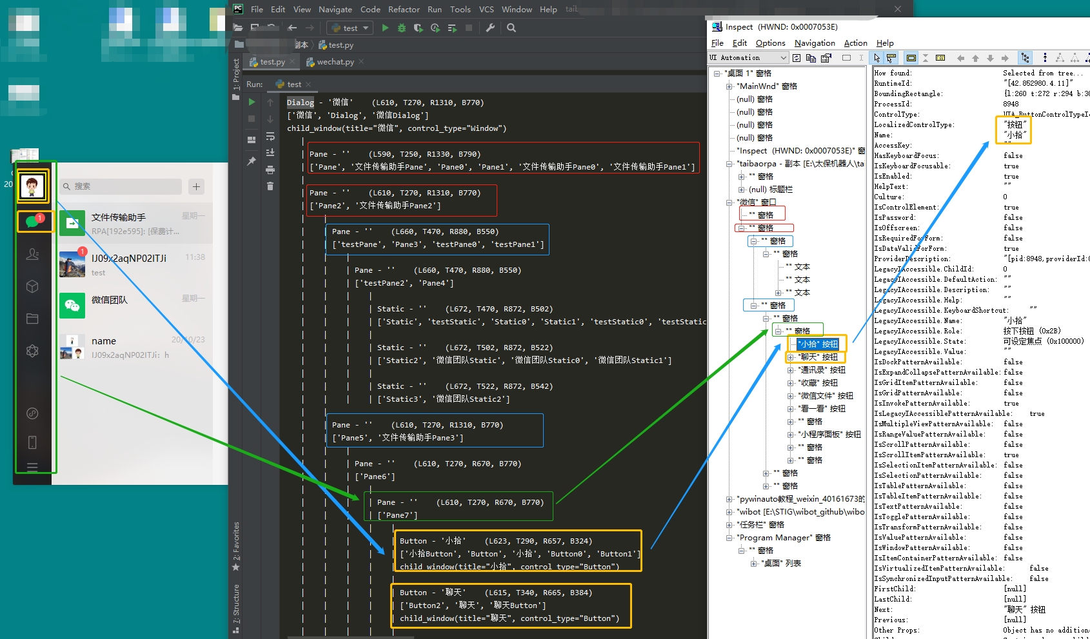Go to next sibling with Inspect right arrow
The image size is (1090, 639).
click(x=1005, y=57)
